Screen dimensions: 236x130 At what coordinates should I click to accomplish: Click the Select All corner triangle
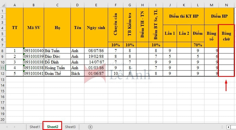(3, 5)
